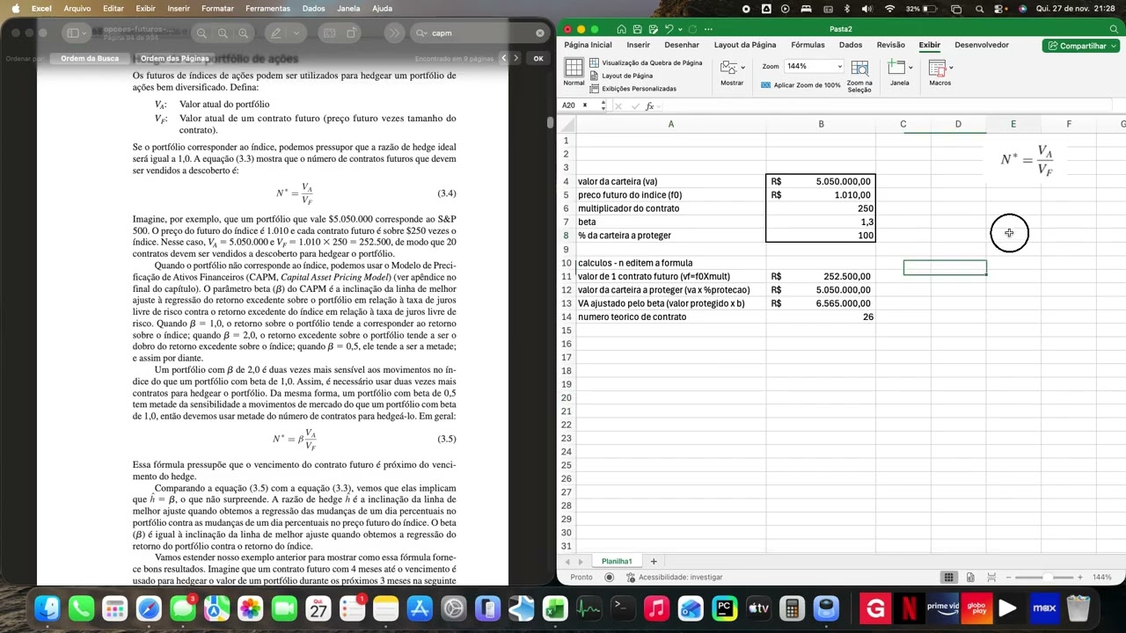Viewport: 1126px width, 633px height.
Task: Click the rotate icon in Preview toolbar
Action: click(351, 33)
